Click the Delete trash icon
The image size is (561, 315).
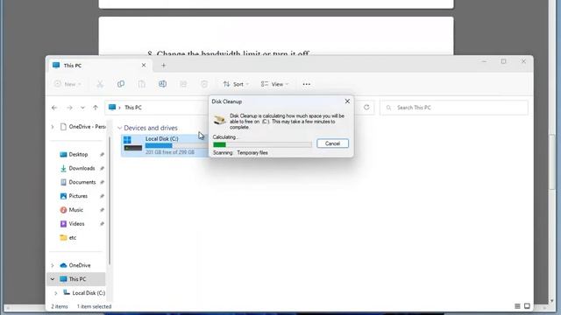point(204,84)
